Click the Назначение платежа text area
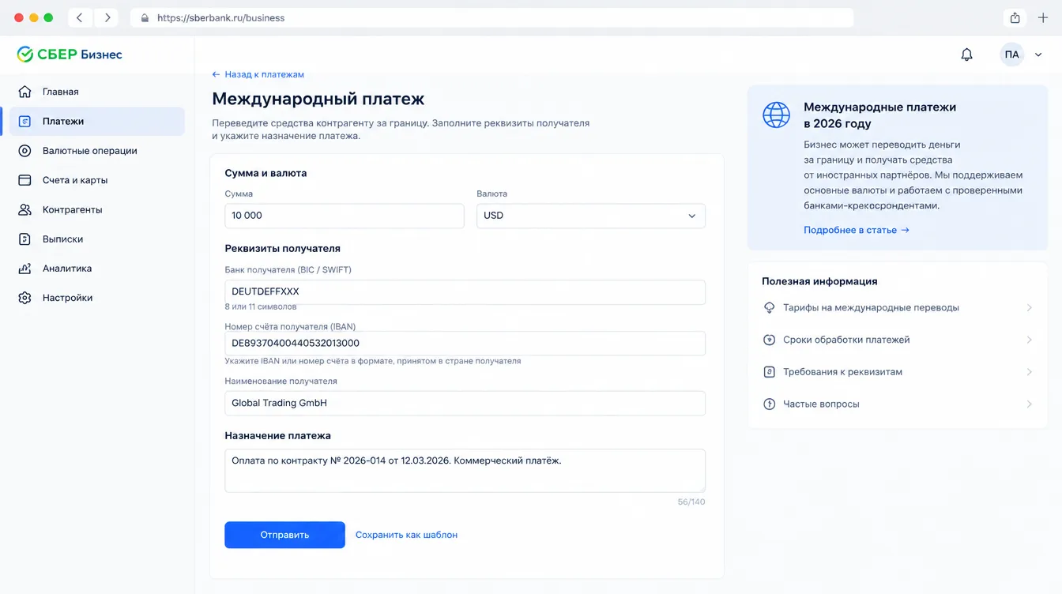1062x594 pixels. coord(465,471)
